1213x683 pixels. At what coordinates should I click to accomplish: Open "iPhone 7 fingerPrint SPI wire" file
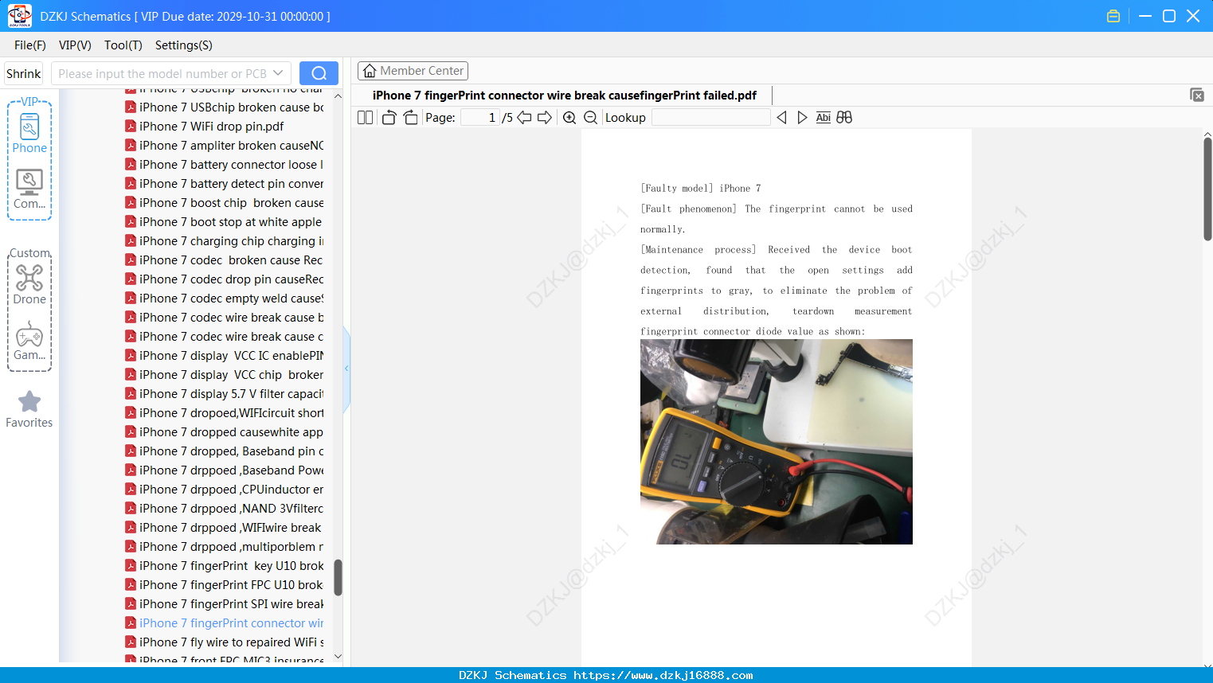point(225,604)
